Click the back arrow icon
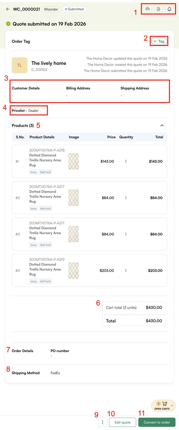 (x=8, y=9)
